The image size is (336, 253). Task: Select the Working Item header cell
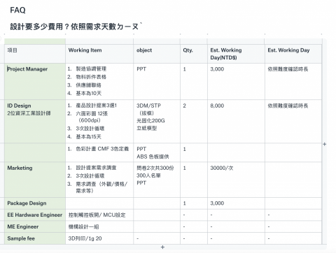pyautogui.click(x=99, y=54)
